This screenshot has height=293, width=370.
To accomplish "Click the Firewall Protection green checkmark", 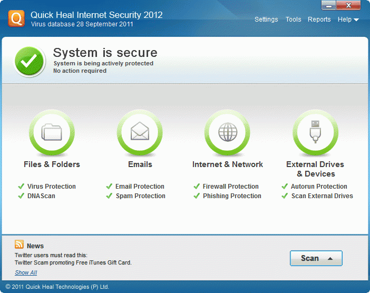I will tap(197, 187).
